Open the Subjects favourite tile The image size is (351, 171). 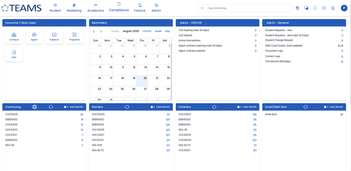click(x=54, y=37)
